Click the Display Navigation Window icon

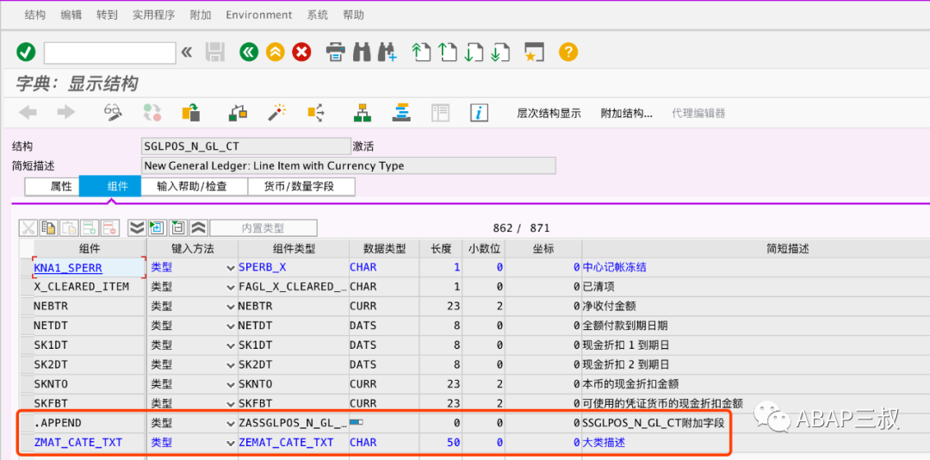(401, 112)
